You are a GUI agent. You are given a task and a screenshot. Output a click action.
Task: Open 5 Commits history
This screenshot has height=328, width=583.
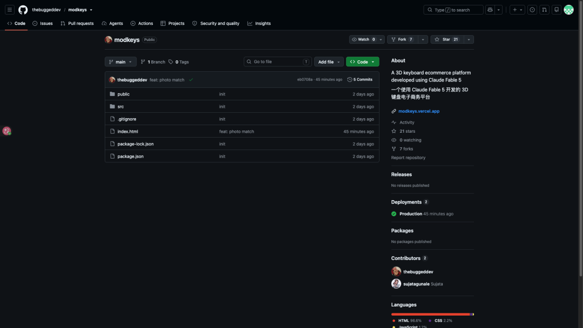[x=360, y=79]
